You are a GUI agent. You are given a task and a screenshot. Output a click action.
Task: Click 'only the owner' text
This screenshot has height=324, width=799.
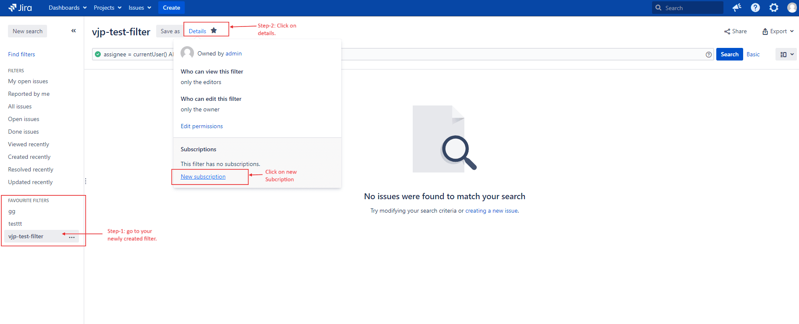[200, 109]
